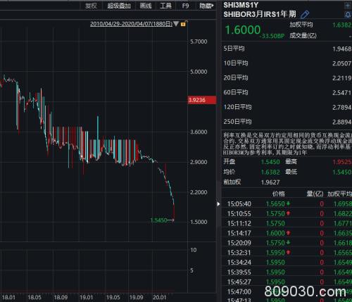
Task: Select the 15:11:12 trade row
Action: click(x=287, y=223)
